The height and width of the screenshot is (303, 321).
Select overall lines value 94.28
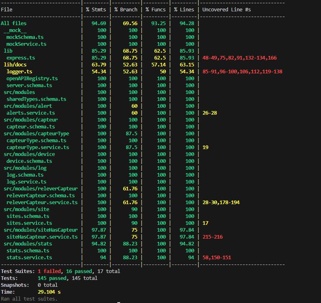[x=187, y=23]
